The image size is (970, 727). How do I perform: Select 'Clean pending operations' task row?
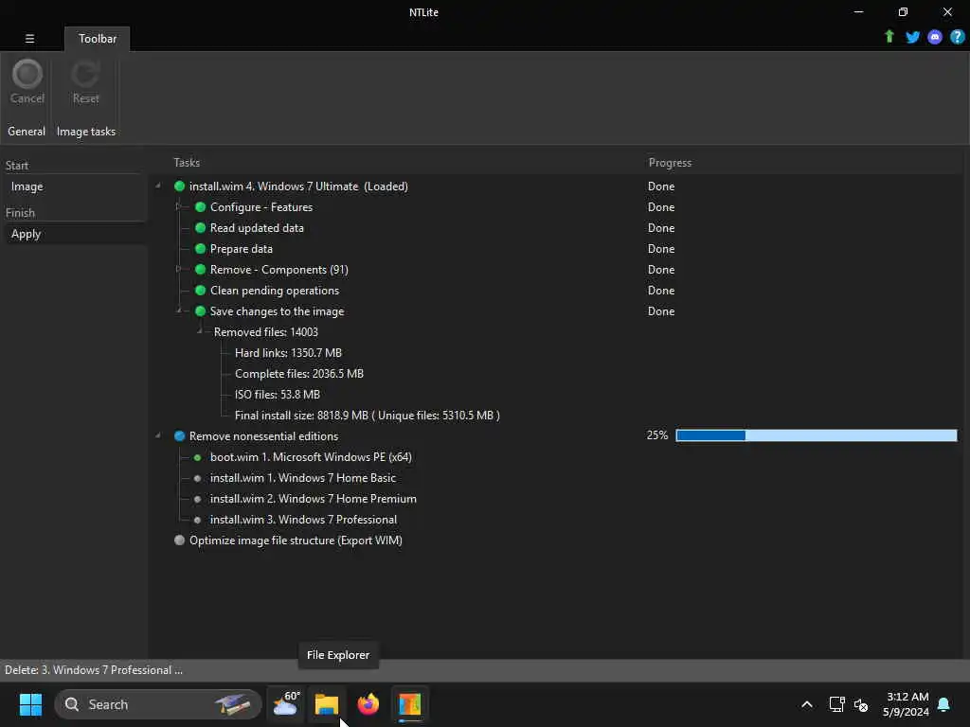click(275, 291)
